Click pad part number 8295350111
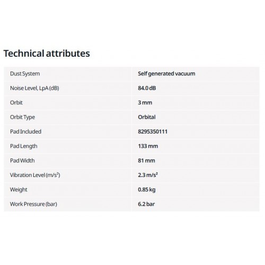 pos(153,131)
